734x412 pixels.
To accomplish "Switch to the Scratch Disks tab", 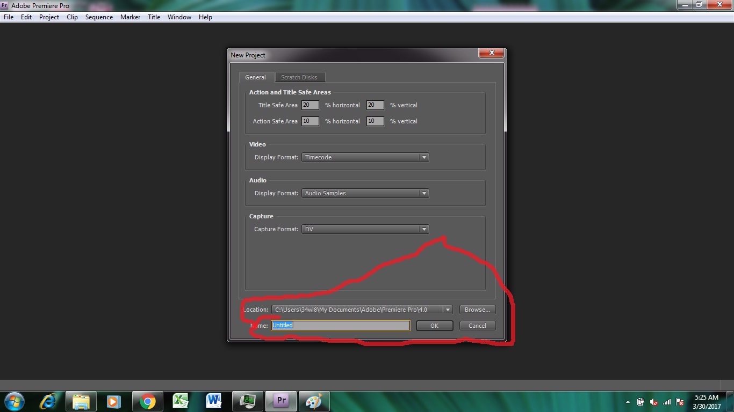I will coord(299,77).
